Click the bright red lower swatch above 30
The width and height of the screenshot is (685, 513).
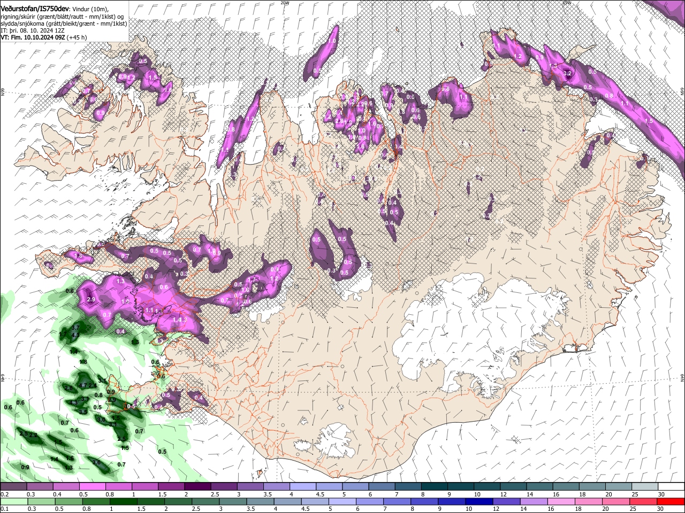point(672,501)
